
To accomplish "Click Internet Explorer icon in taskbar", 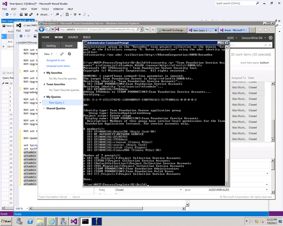I will (x=51, y=221).
